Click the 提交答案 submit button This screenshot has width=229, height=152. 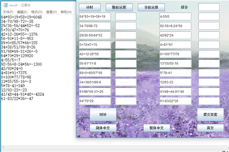click(210, 114)
